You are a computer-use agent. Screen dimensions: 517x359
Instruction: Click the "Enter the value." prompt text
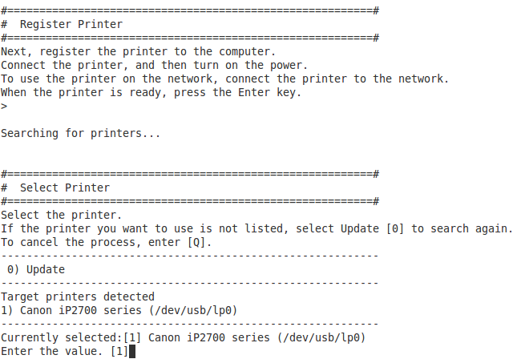(52, 352)
